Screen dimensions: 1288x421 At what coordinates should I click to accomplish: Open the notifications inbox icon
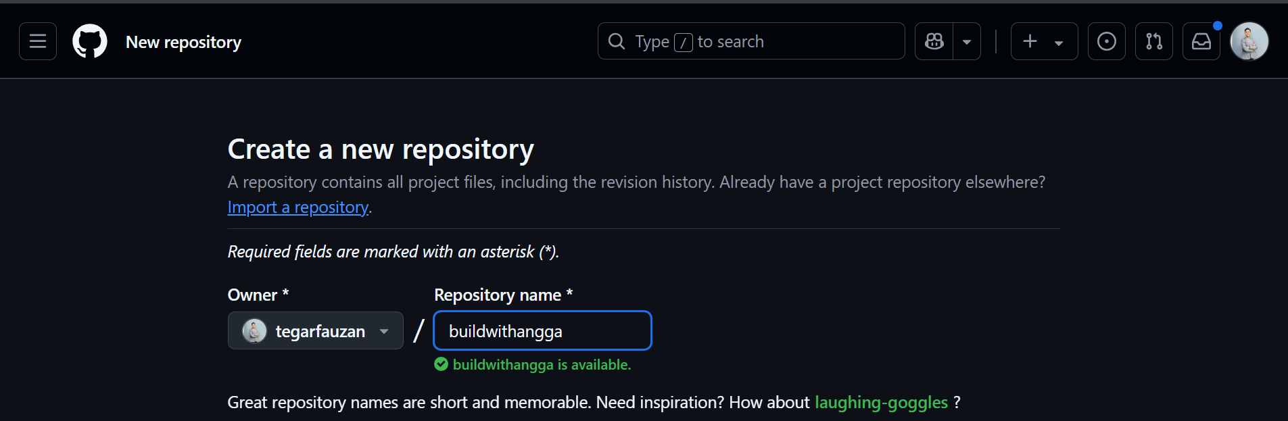tap(1201, 41)
